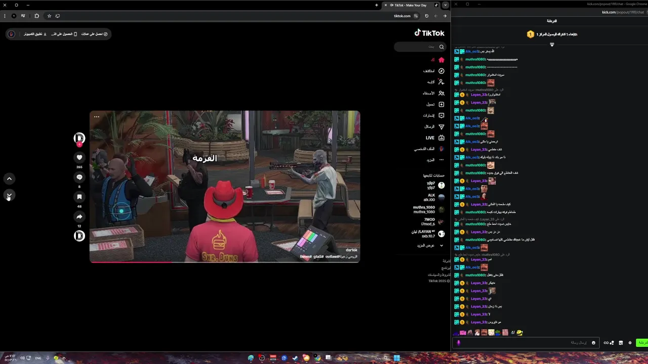Click the search magnifier icon on TikTok
The height and width of the screenshot is (364, 648).
pyautogui.click(x=441, y=47)
